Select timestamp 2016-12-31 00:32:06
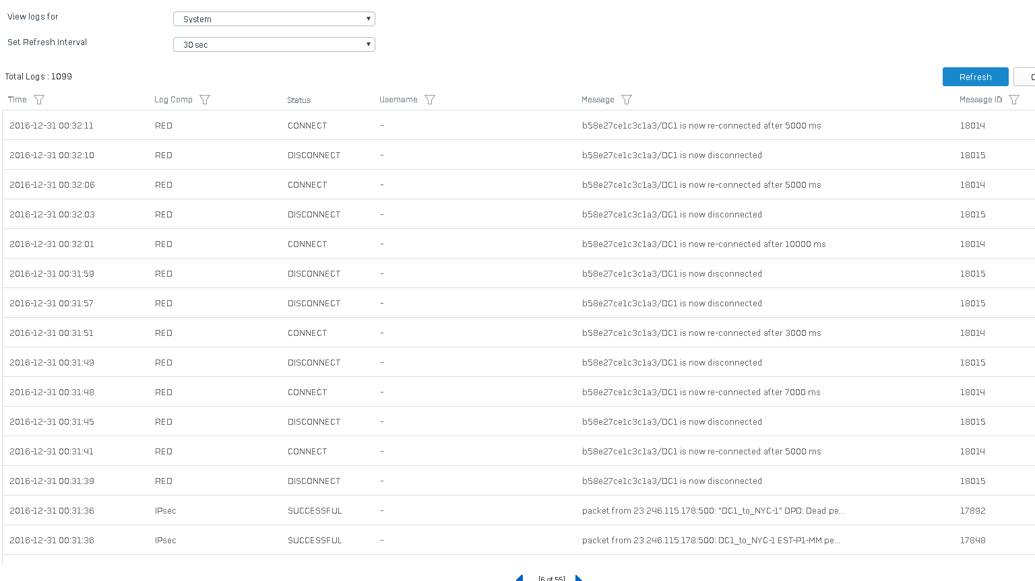The height and width of the screenshot is (581, 1035). click(x=52, y=185)
